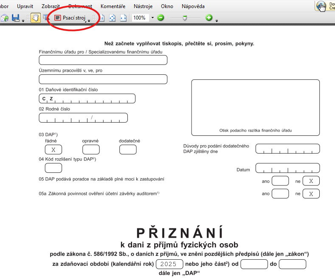
Task: Open the zoom percentage dropdown arrow
Action: (152, 18)
